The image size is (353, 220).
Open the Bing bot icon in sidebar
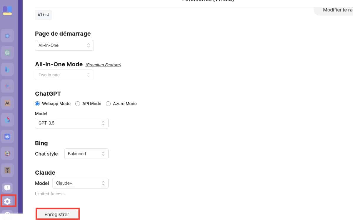tap(7, 70)
